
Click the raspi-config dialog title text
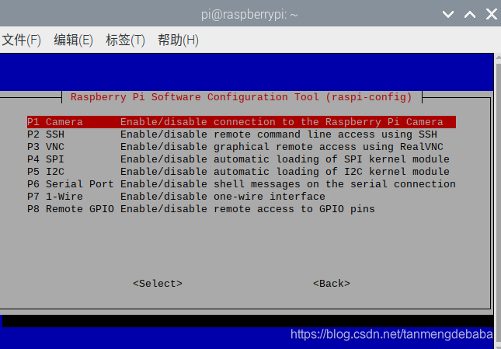242,97
